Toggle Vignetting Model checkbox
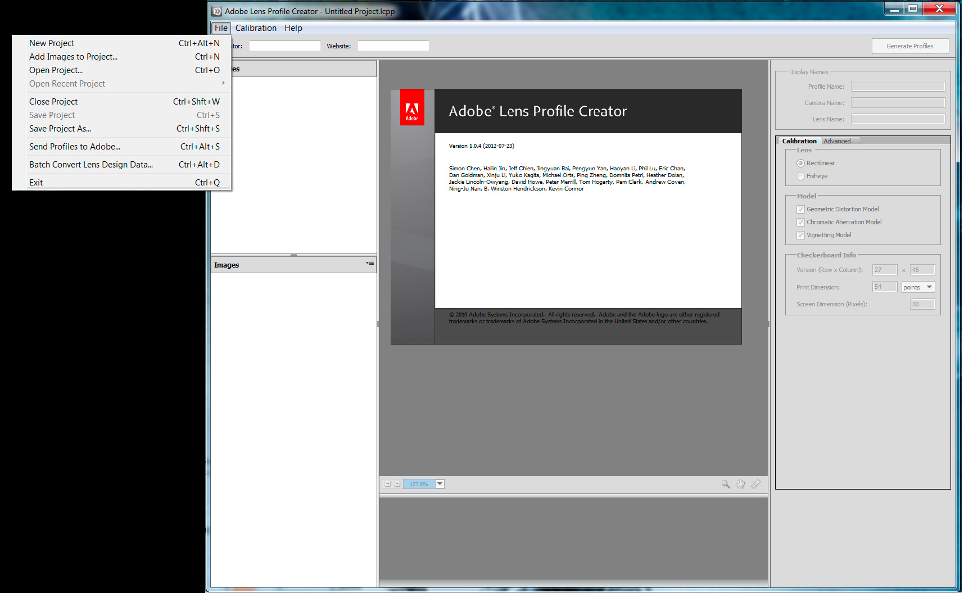The width and height of the screenshot is (964, 593). [x=800, y=235]
